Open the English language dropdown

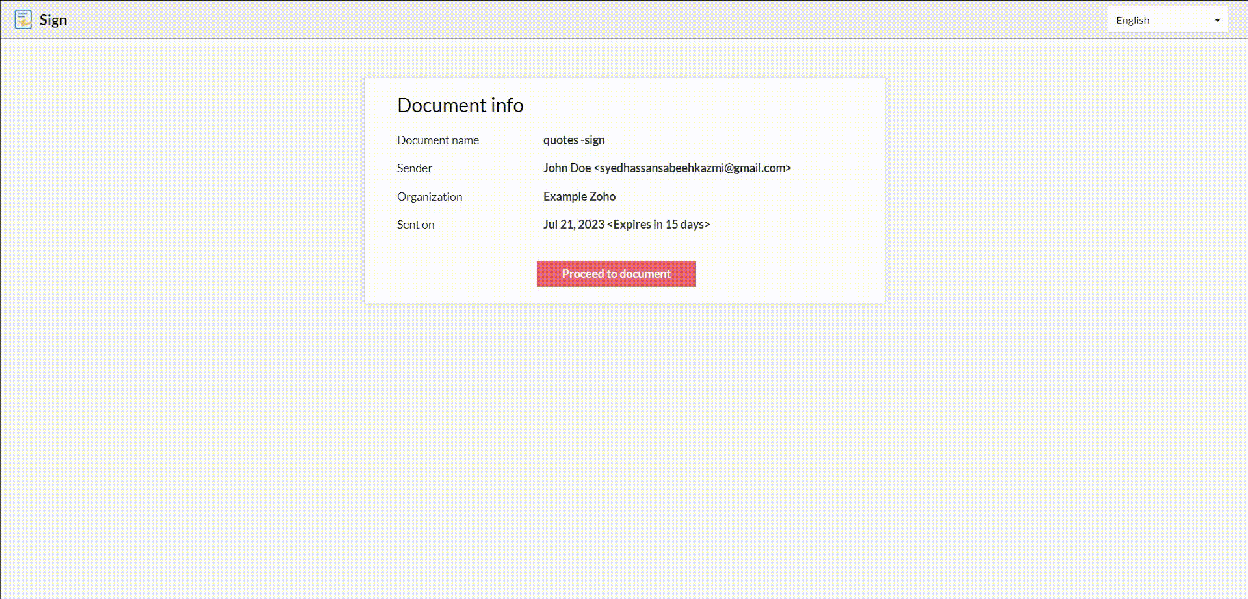coord(1167,20)
